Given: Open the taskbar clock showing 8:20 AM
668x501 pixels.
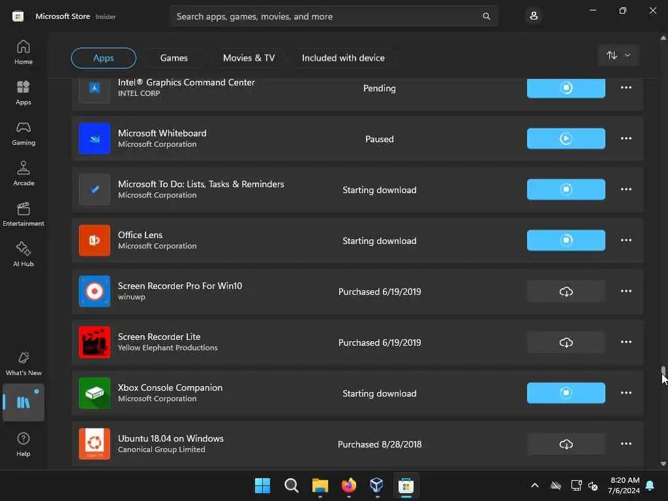Looking at the screenshot, I should click(x=624, y=485).
